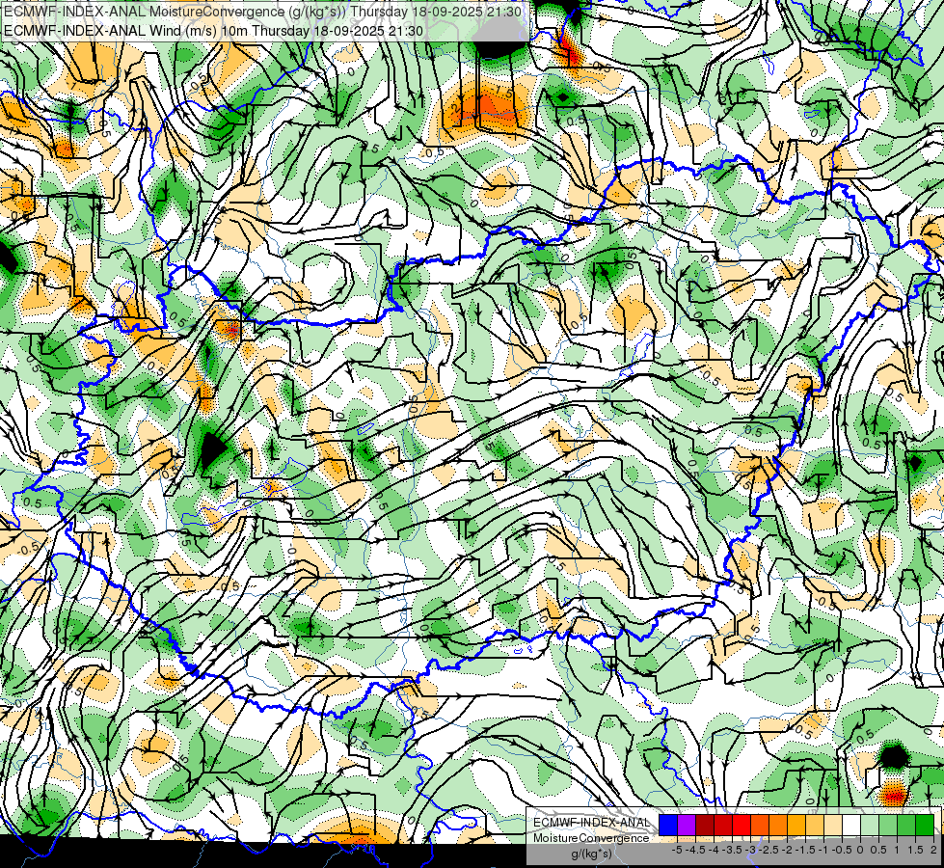Click MoistureConvergence label in legend box
The image size is (944, 868).
(x=591, y=838)
